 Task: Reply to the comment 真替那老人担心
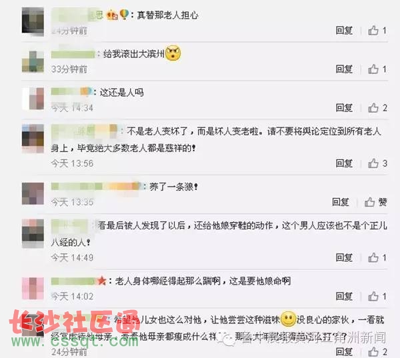344,31
